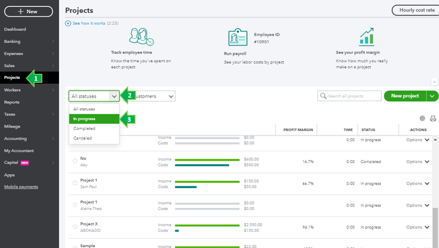Click the play icon beside See how it works
The image size is (439, 248).
click(x=68, y=23)
